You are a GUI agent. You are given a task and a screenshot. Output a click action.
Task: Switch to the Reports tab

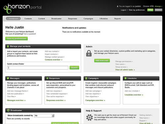pos(117,19)
